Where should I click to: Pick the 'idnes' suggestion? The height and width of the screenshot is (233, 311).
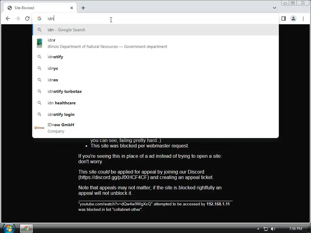(x=155, y=80)
